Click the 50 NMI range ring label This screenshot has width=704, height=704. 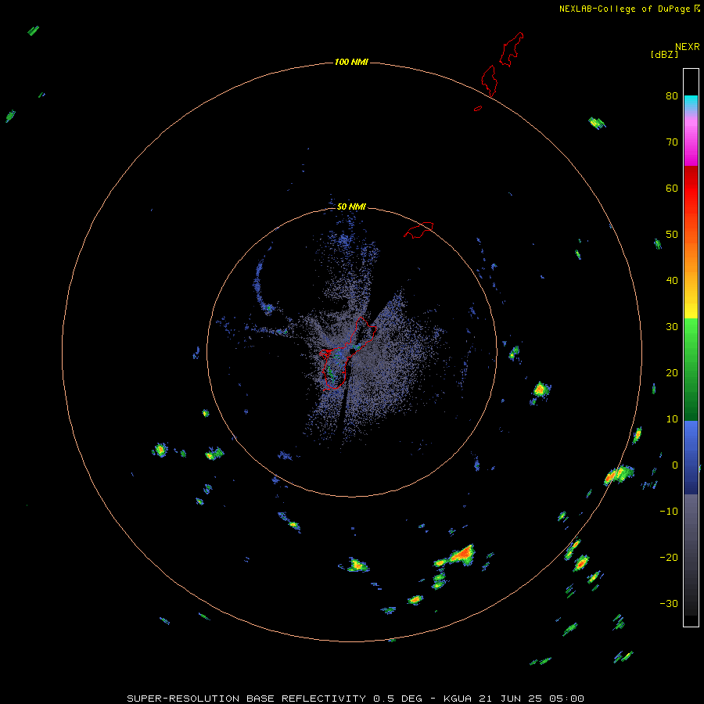pyautogui.click(x=351, y=207)
